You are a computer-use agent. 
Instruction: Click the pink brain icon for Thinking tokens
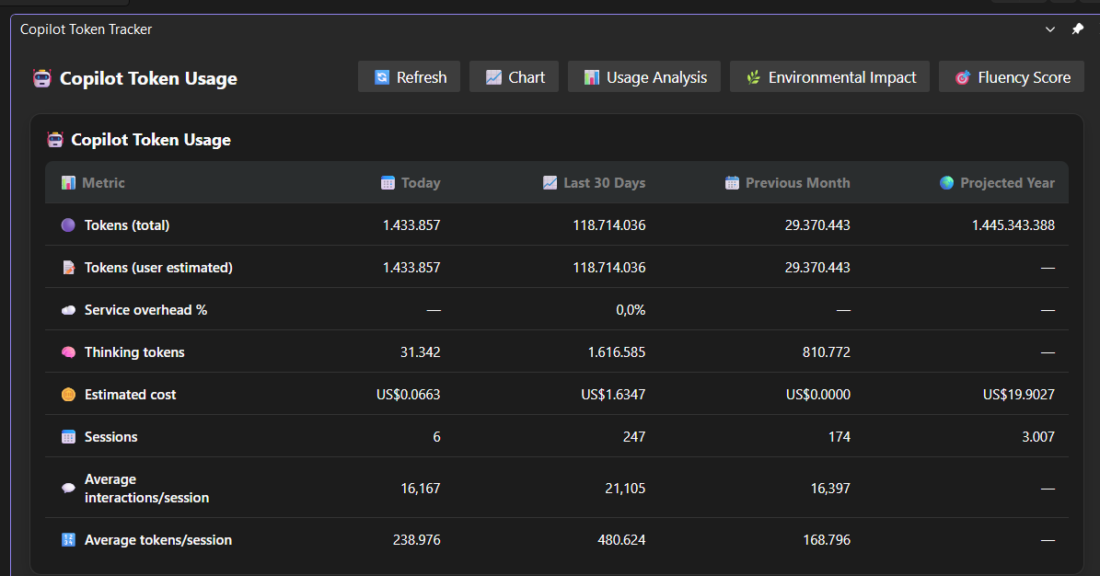pos(68,352)
